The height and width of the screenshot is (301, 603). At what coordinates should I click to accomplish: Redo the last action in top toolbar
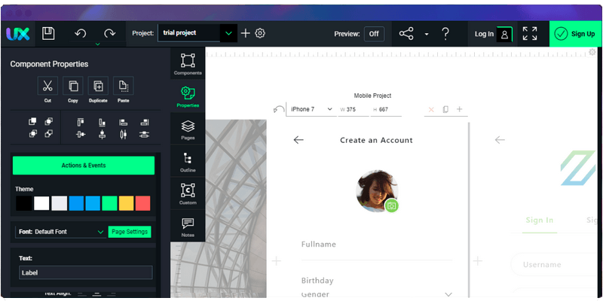[x=109, y=34]
